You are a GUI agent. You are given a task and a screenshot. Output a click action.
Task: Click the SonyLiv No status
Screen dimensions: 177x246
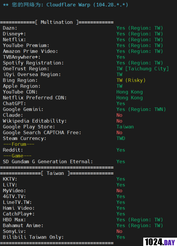[x=119, y=231]
